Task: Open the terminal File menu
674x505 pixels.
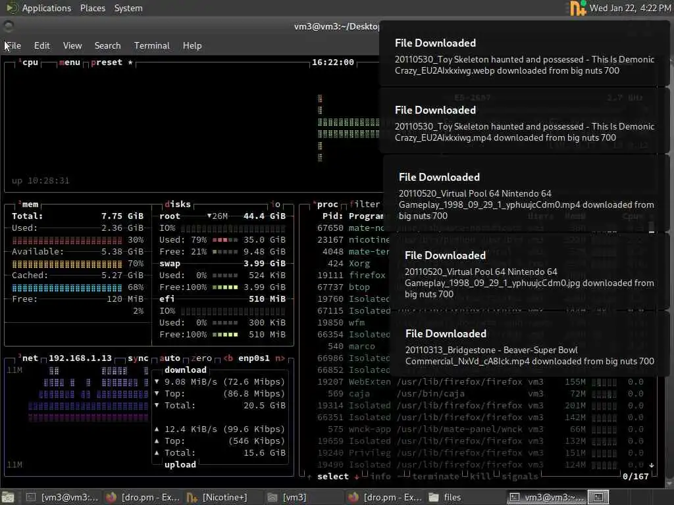Action: [x=13, y=45]
